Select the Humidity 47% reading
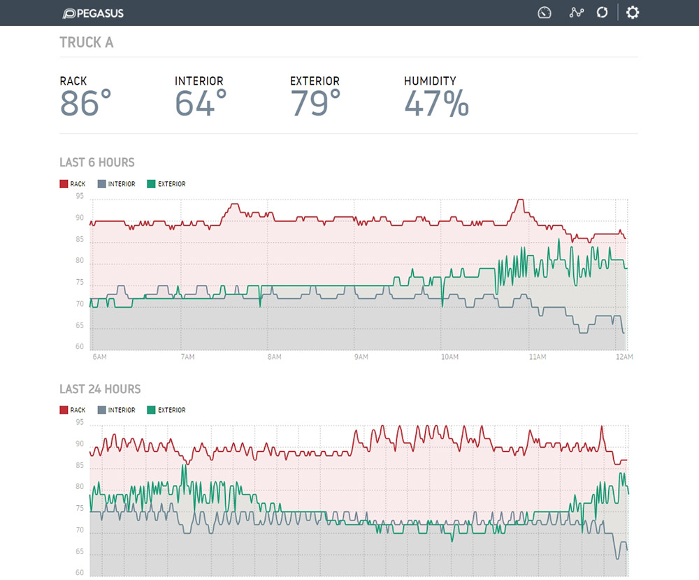699x580 pixels. (x=436, y=104)
